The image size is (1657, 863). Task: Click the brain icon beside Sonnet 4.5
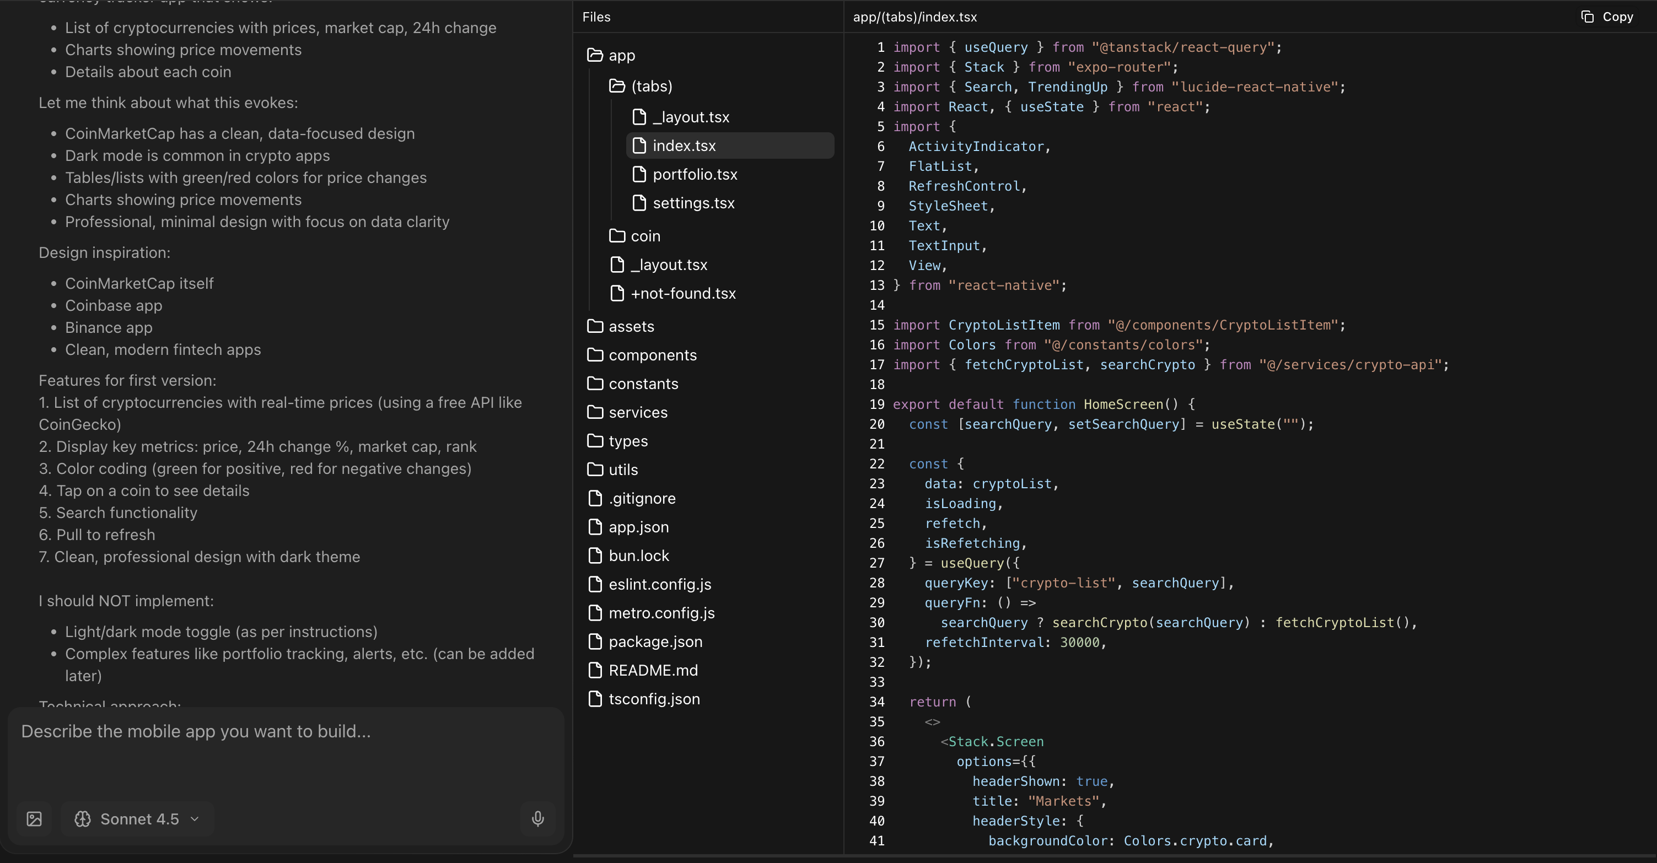pos(82,818)
